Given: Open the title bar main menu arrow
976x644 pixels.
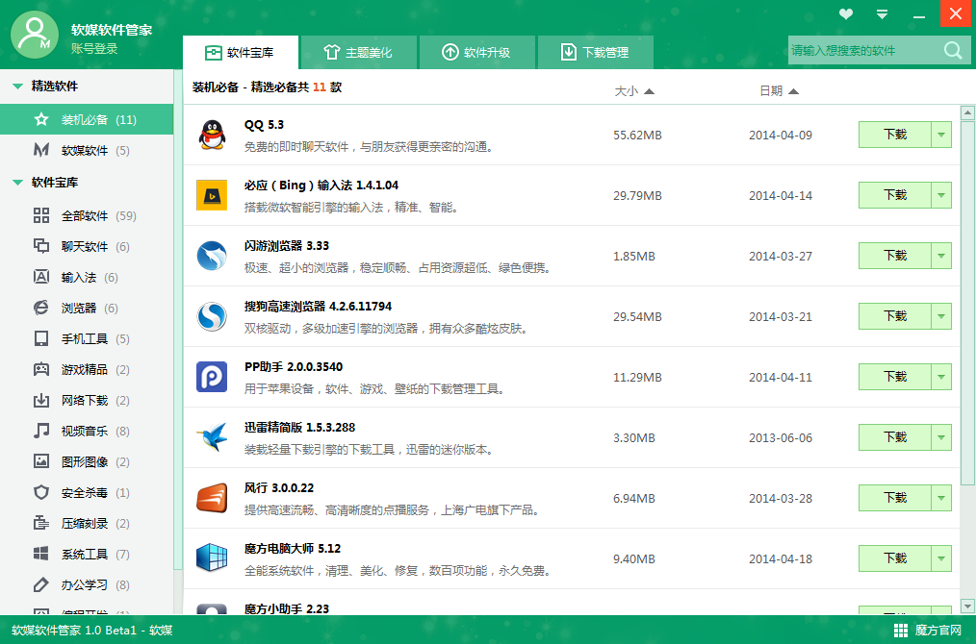Looking at the screenshot, I should [882, 14].
